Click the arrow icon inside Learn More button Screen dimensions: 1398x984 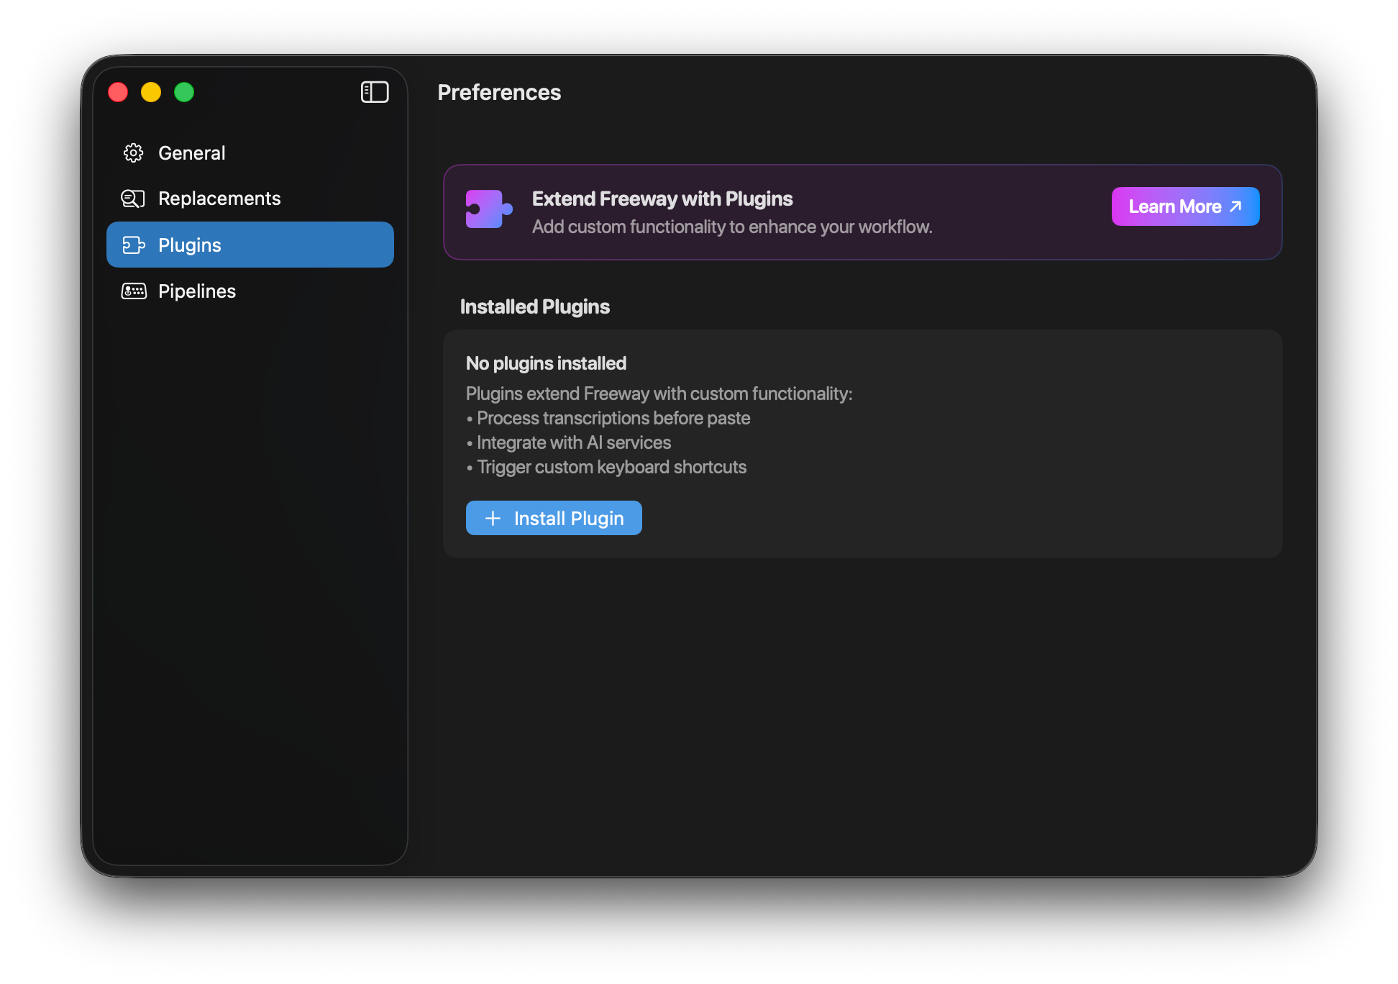pos(1235,206)
